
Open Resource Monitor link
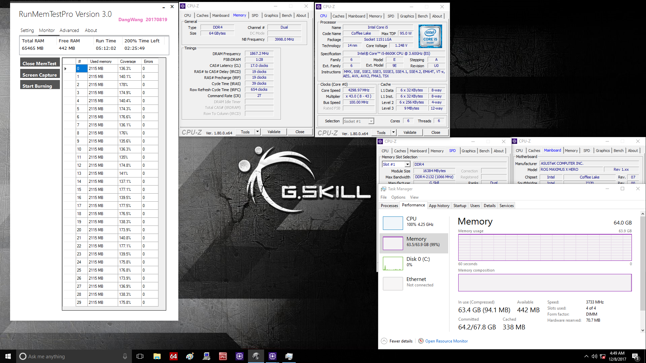[446, 341]
